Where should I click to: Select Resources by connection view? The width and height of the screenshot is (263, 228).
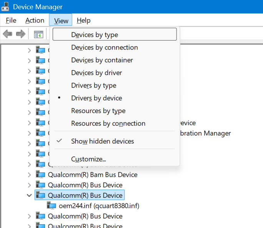(x=115, y=123)
